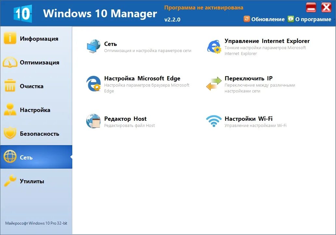
Task: Click the green О программе info icon
Action: click(x=290, y=19)
